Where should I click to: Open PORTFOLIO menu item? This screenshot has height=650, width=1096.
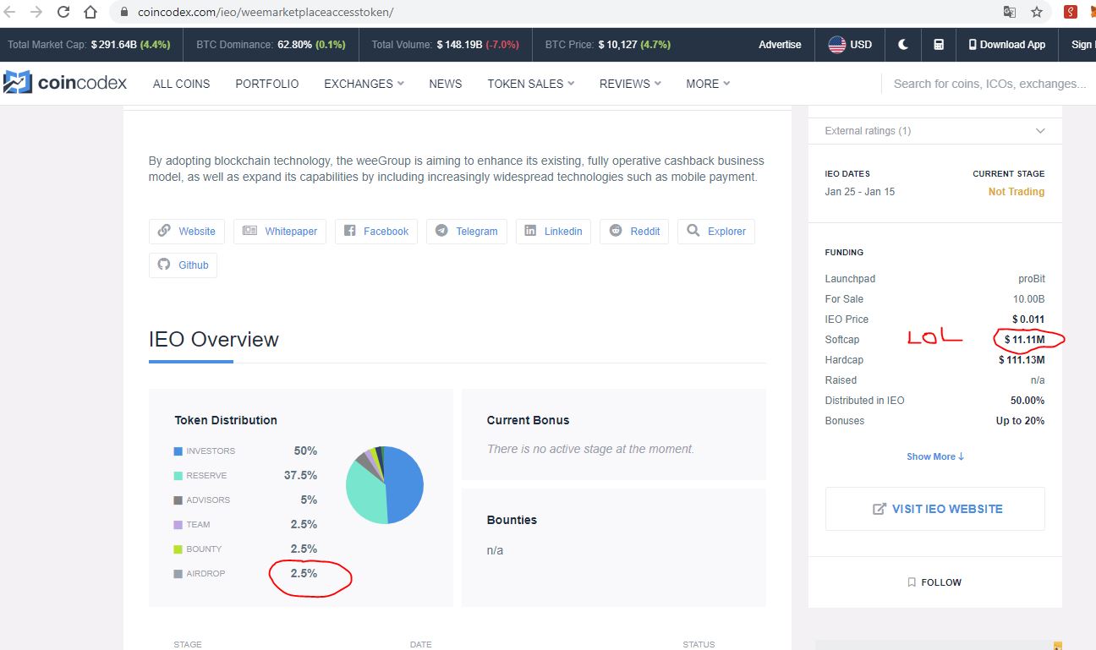click(267, 84)
